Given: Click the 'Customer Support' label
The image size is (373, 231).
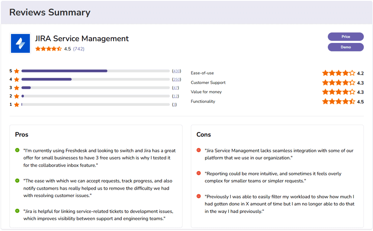Looking at the screenshot, I should tap(208, 83).
